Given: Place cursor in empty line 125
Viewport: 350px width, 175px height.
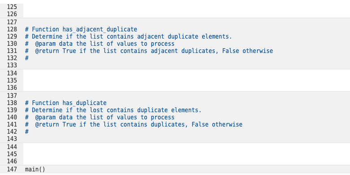Looking at the screenshot, I should [x=186, y=7].
